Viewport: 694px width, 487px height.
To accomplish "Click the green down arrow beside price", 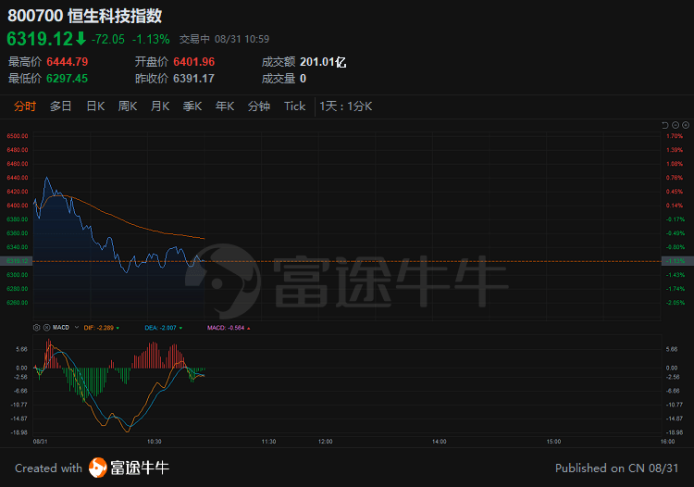I will coord(81,39).
